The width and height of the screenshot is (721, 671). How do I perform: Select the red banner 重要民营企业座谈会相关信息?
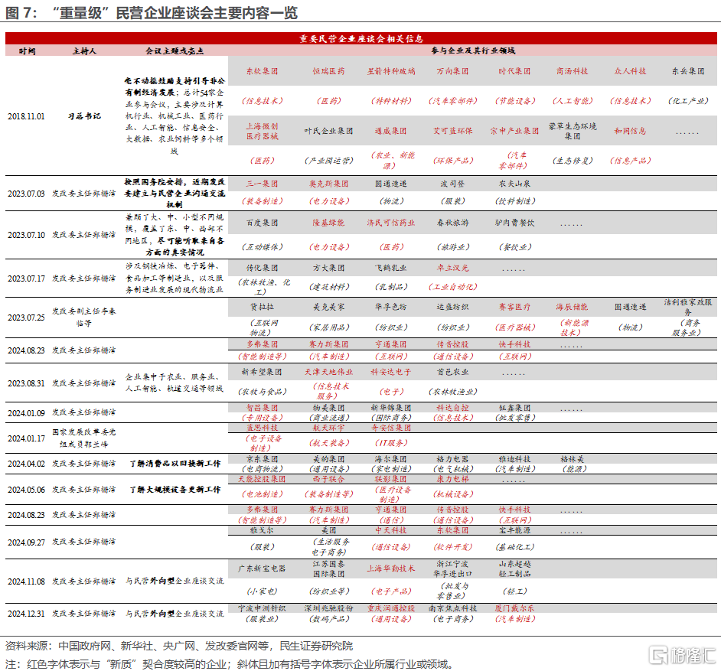pos(361,38)
